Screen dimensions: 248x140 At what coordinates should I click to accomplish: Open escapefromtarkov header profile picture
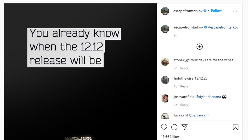[165, 11]
